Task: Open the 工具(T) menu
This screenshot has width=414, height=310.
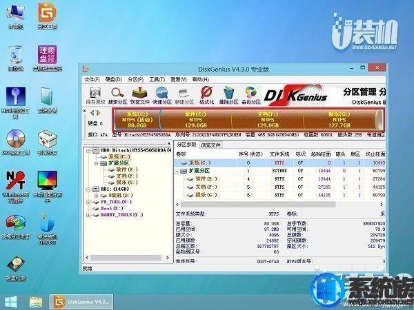Action: pos(157,79)
